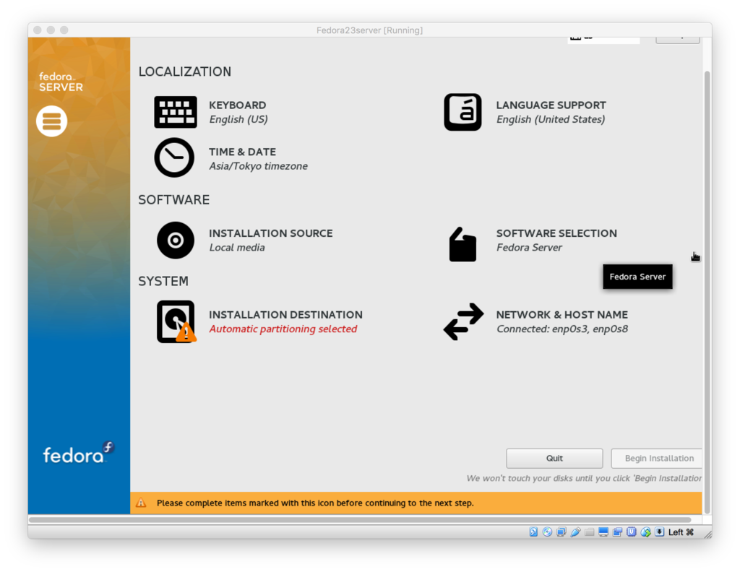
Task: Click the red 'Automatic partitioning selected' text
Action: tap(283, 329)
